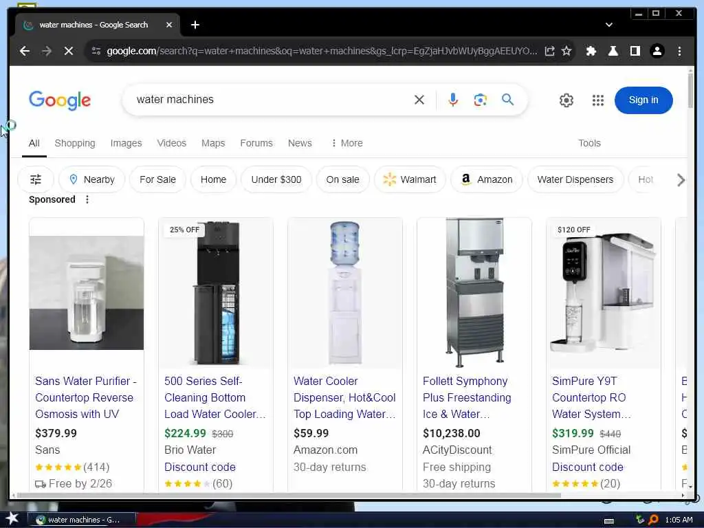Switch to the Maps tab
Screen dimensions: 704x528
coord(213,143)
